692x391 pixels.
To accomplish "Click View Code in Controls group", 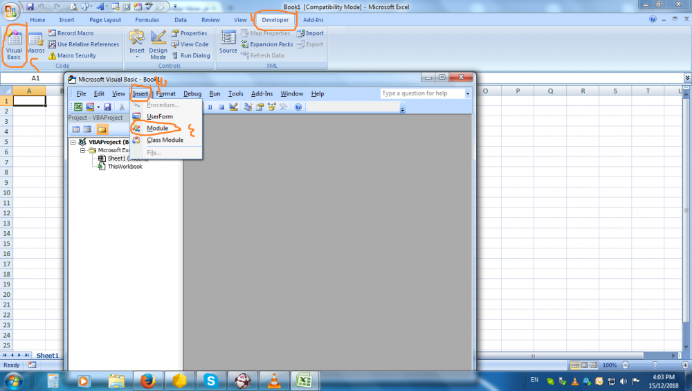I will coord(190,44).
